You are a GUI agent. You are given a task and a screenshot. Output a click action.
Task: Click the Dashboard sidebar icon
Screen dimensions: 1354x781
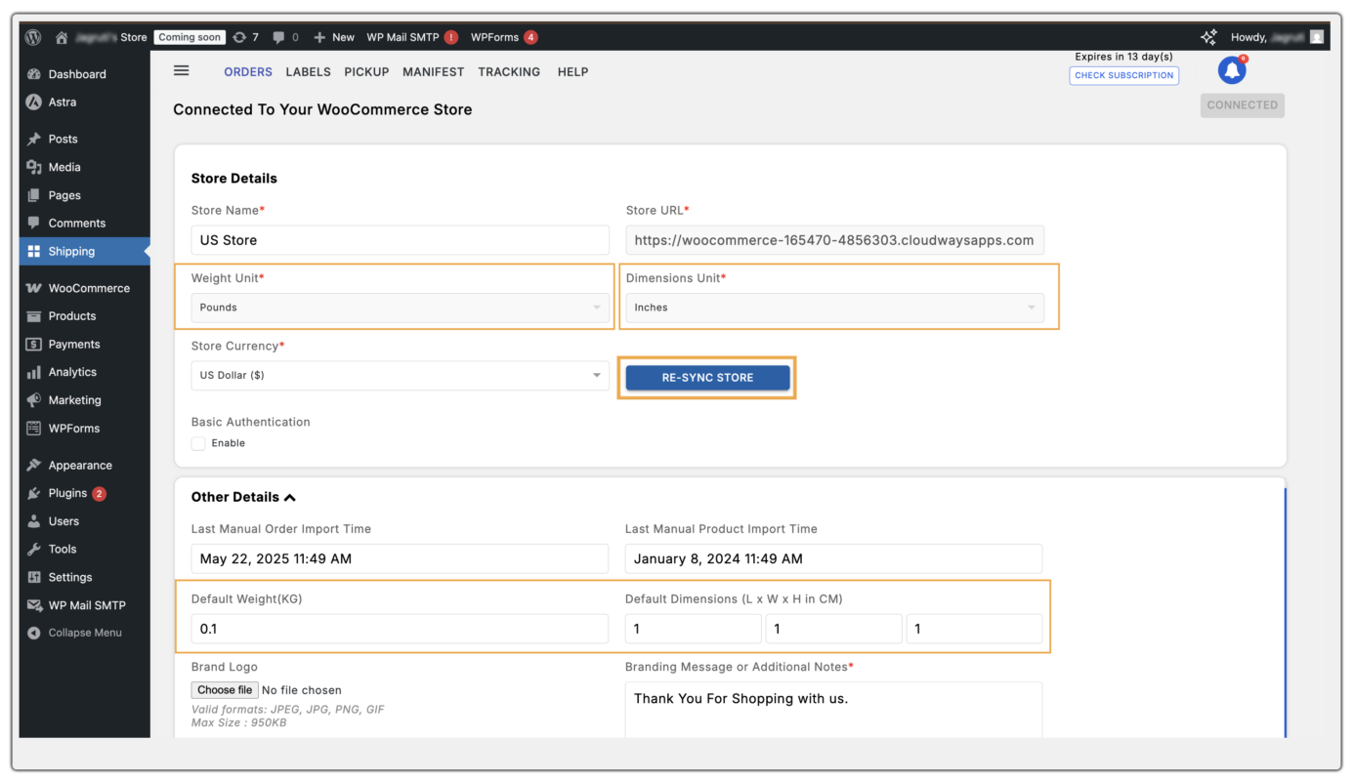tap(34, 74)
